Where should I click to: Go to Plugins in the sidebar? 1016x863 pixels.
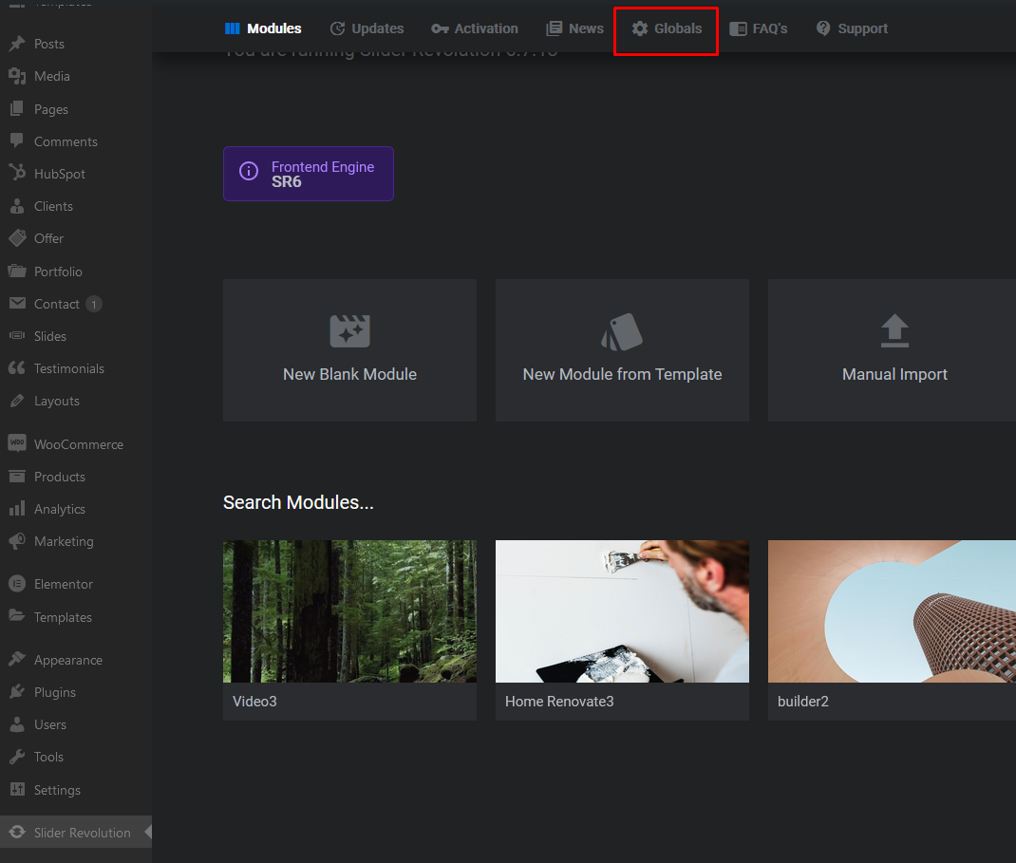pyautogui.click(x=54, y=692)
